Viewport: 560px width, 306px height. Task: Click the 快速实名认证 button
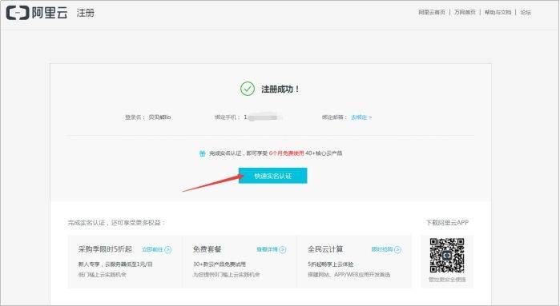coord(273,176)
